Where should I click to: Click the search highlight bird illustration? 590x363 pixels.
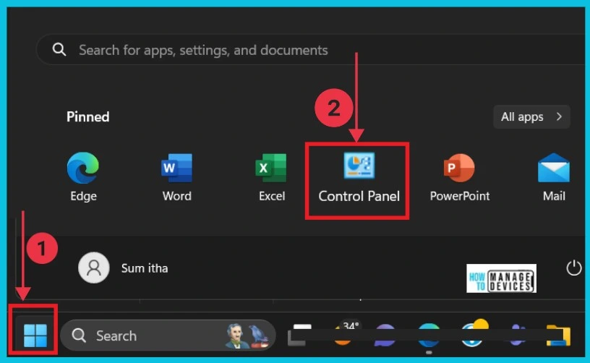point(260,336)
